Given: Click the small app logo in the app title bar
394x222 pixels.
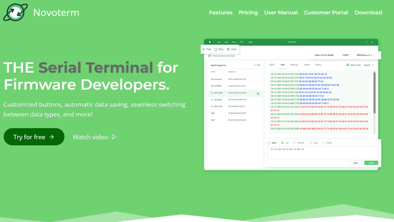Looking at the screenshot, I should 210,42.
